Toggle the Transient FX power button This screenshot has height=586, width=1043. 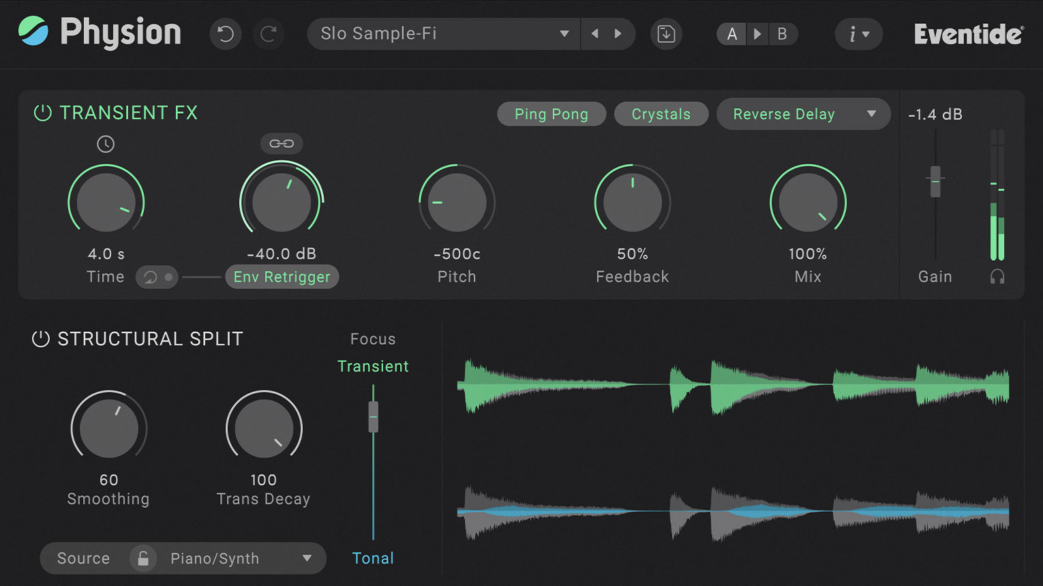(42, 113)
